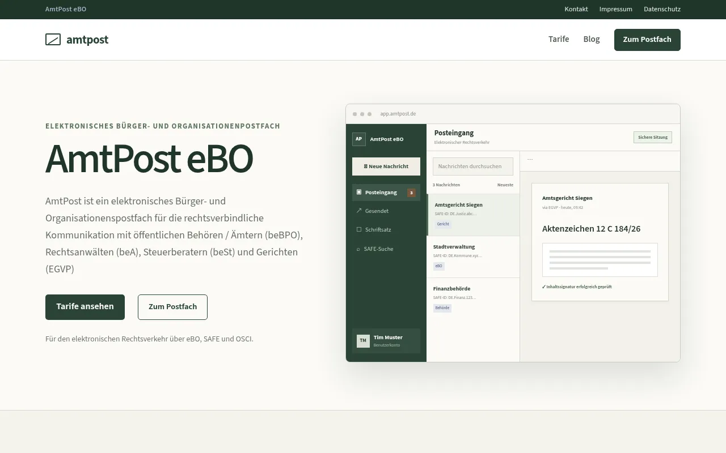Click the SAFE-Suche magnifier icon
Screen dimensions: 726x453
(x=358, y=249)
